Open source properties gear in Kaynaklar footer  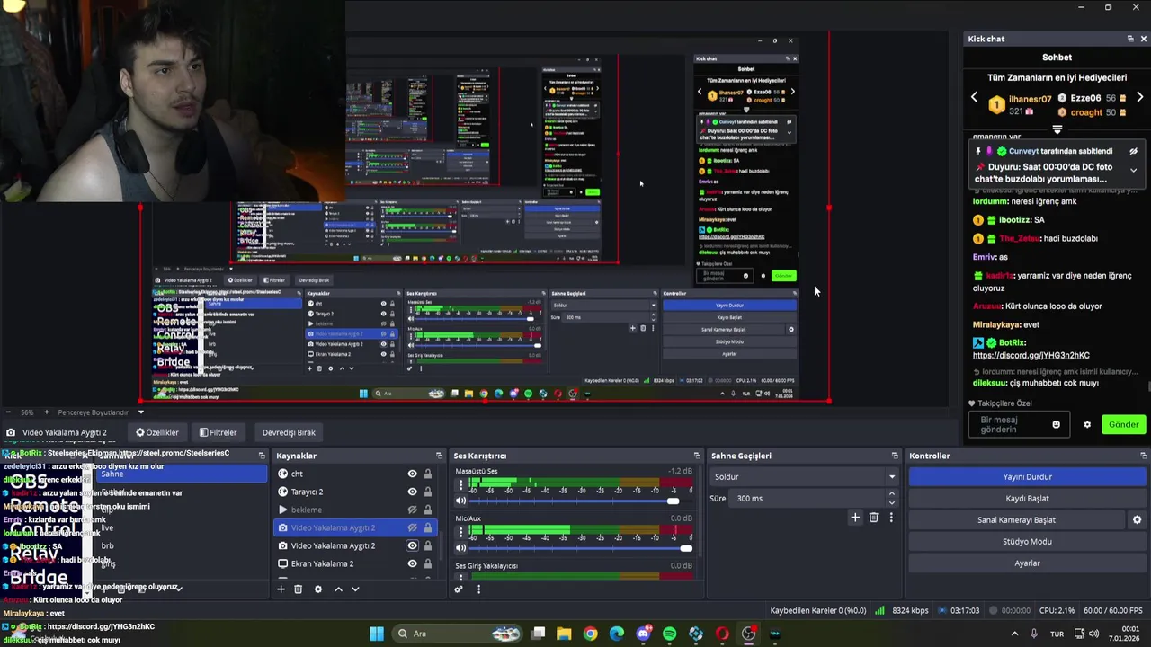click(317, 589)
